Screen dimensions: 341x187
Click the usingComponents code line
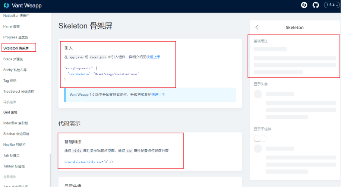point(80,68)
